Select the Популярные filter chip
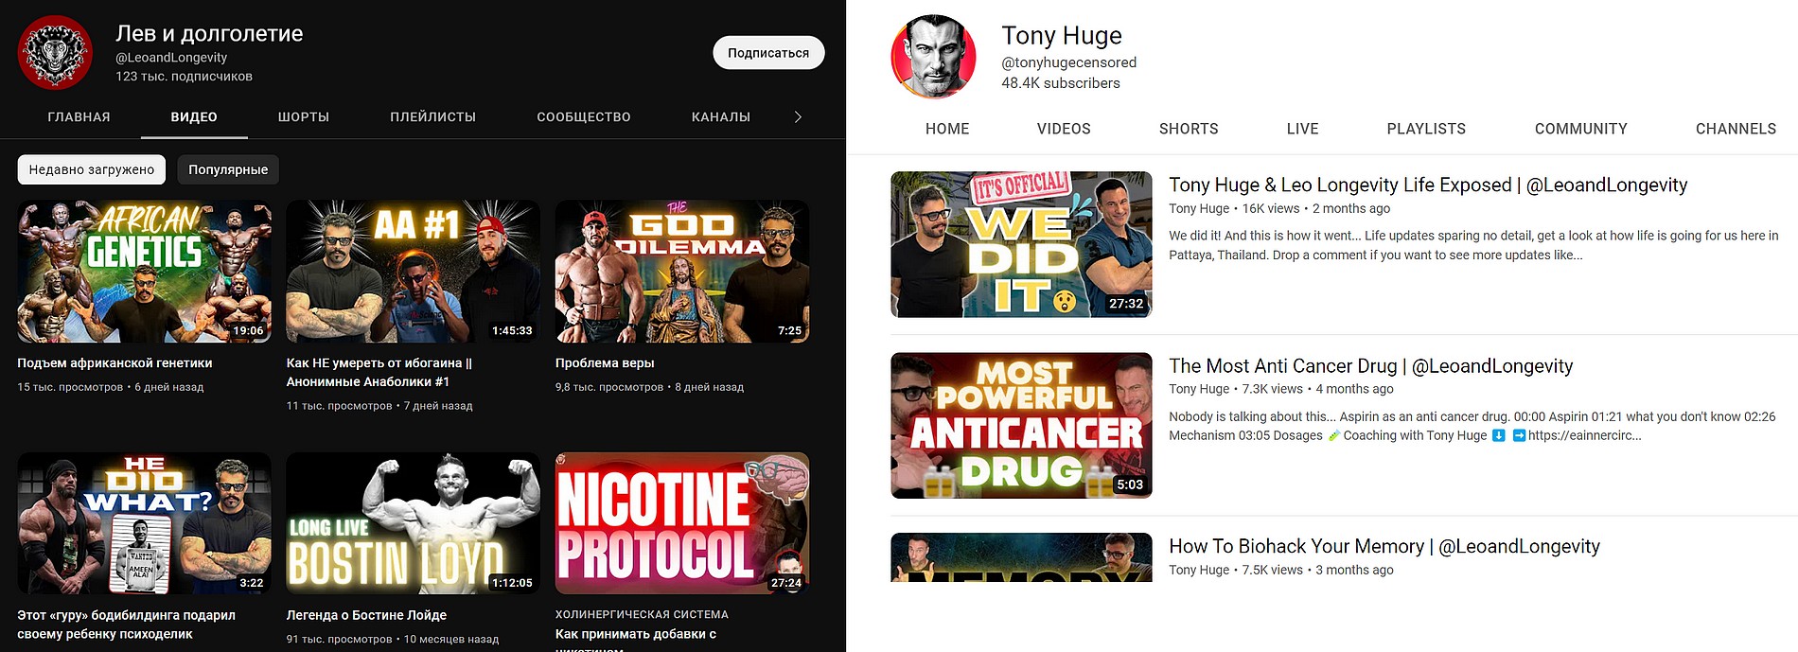The width and height of the screenshot is (1798, 652). 228,170
